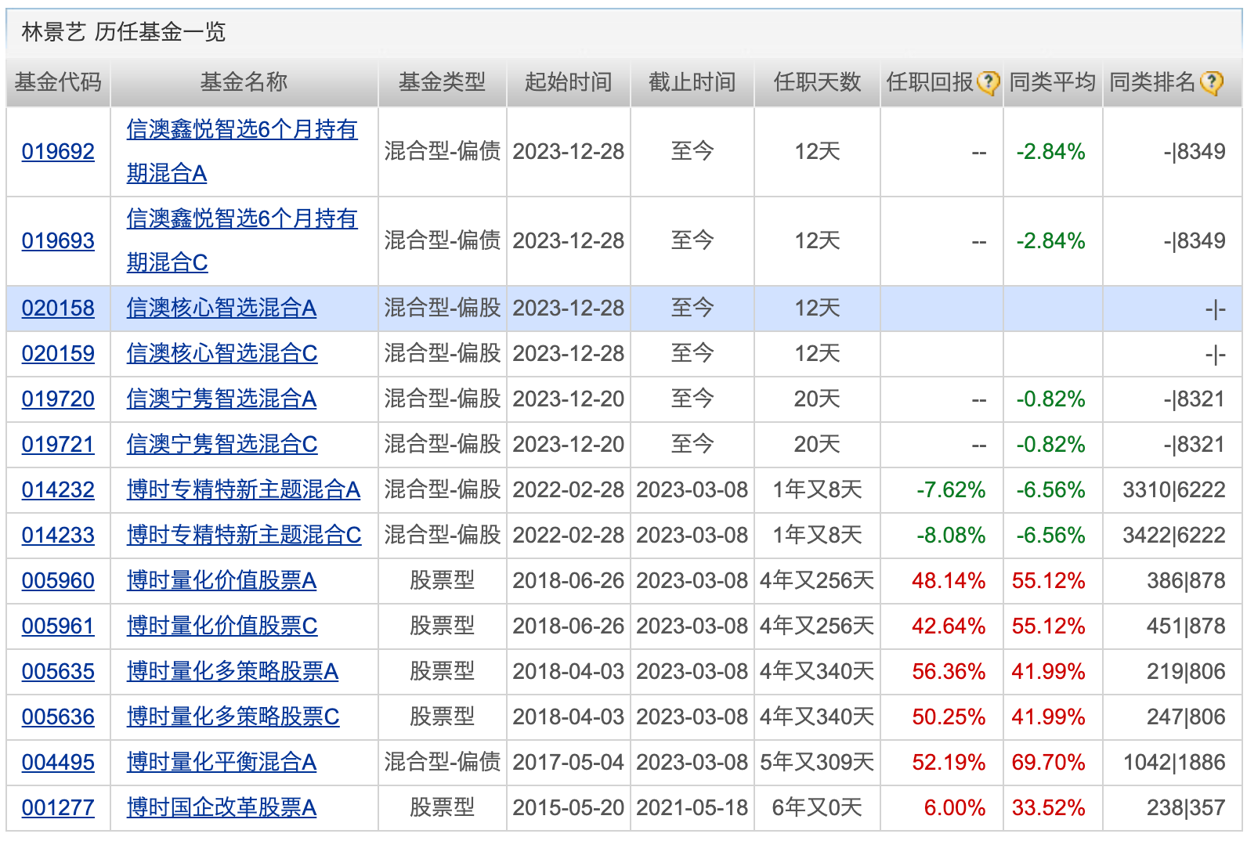Open 博时量化价值股票A fund link
The height and width of the screenshot is (841, 1247).
point(222,580)
